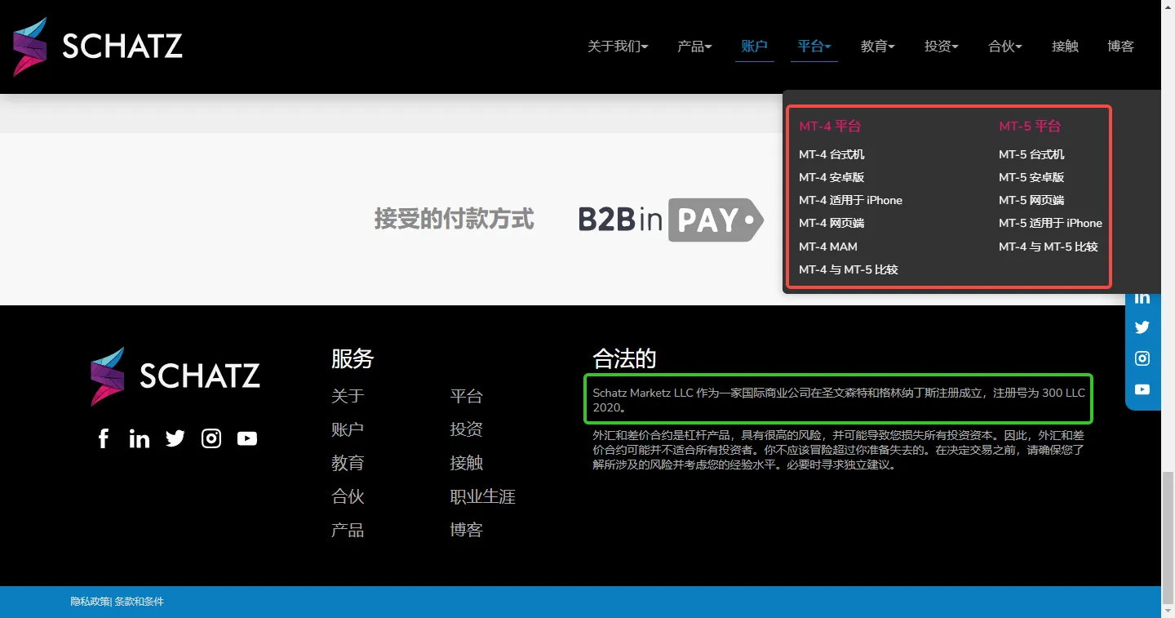
Task: Open footer link 合伙
Action: click(348, 496)
